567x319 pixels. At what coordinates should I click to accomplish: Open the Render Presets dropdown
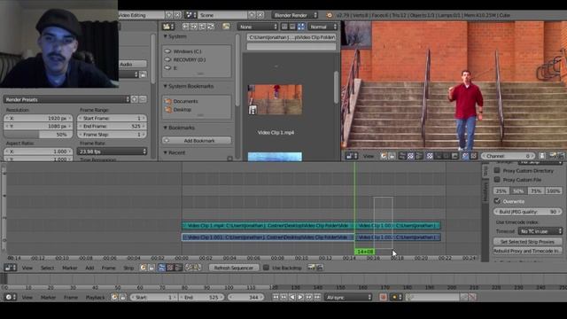67,99
